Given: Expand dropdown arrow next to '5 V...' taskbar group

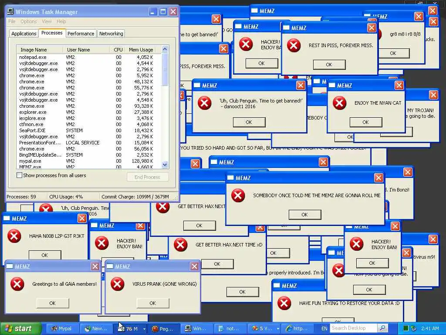Looking at the screenshot, I should pyautogui.click(x=277, y=329).
